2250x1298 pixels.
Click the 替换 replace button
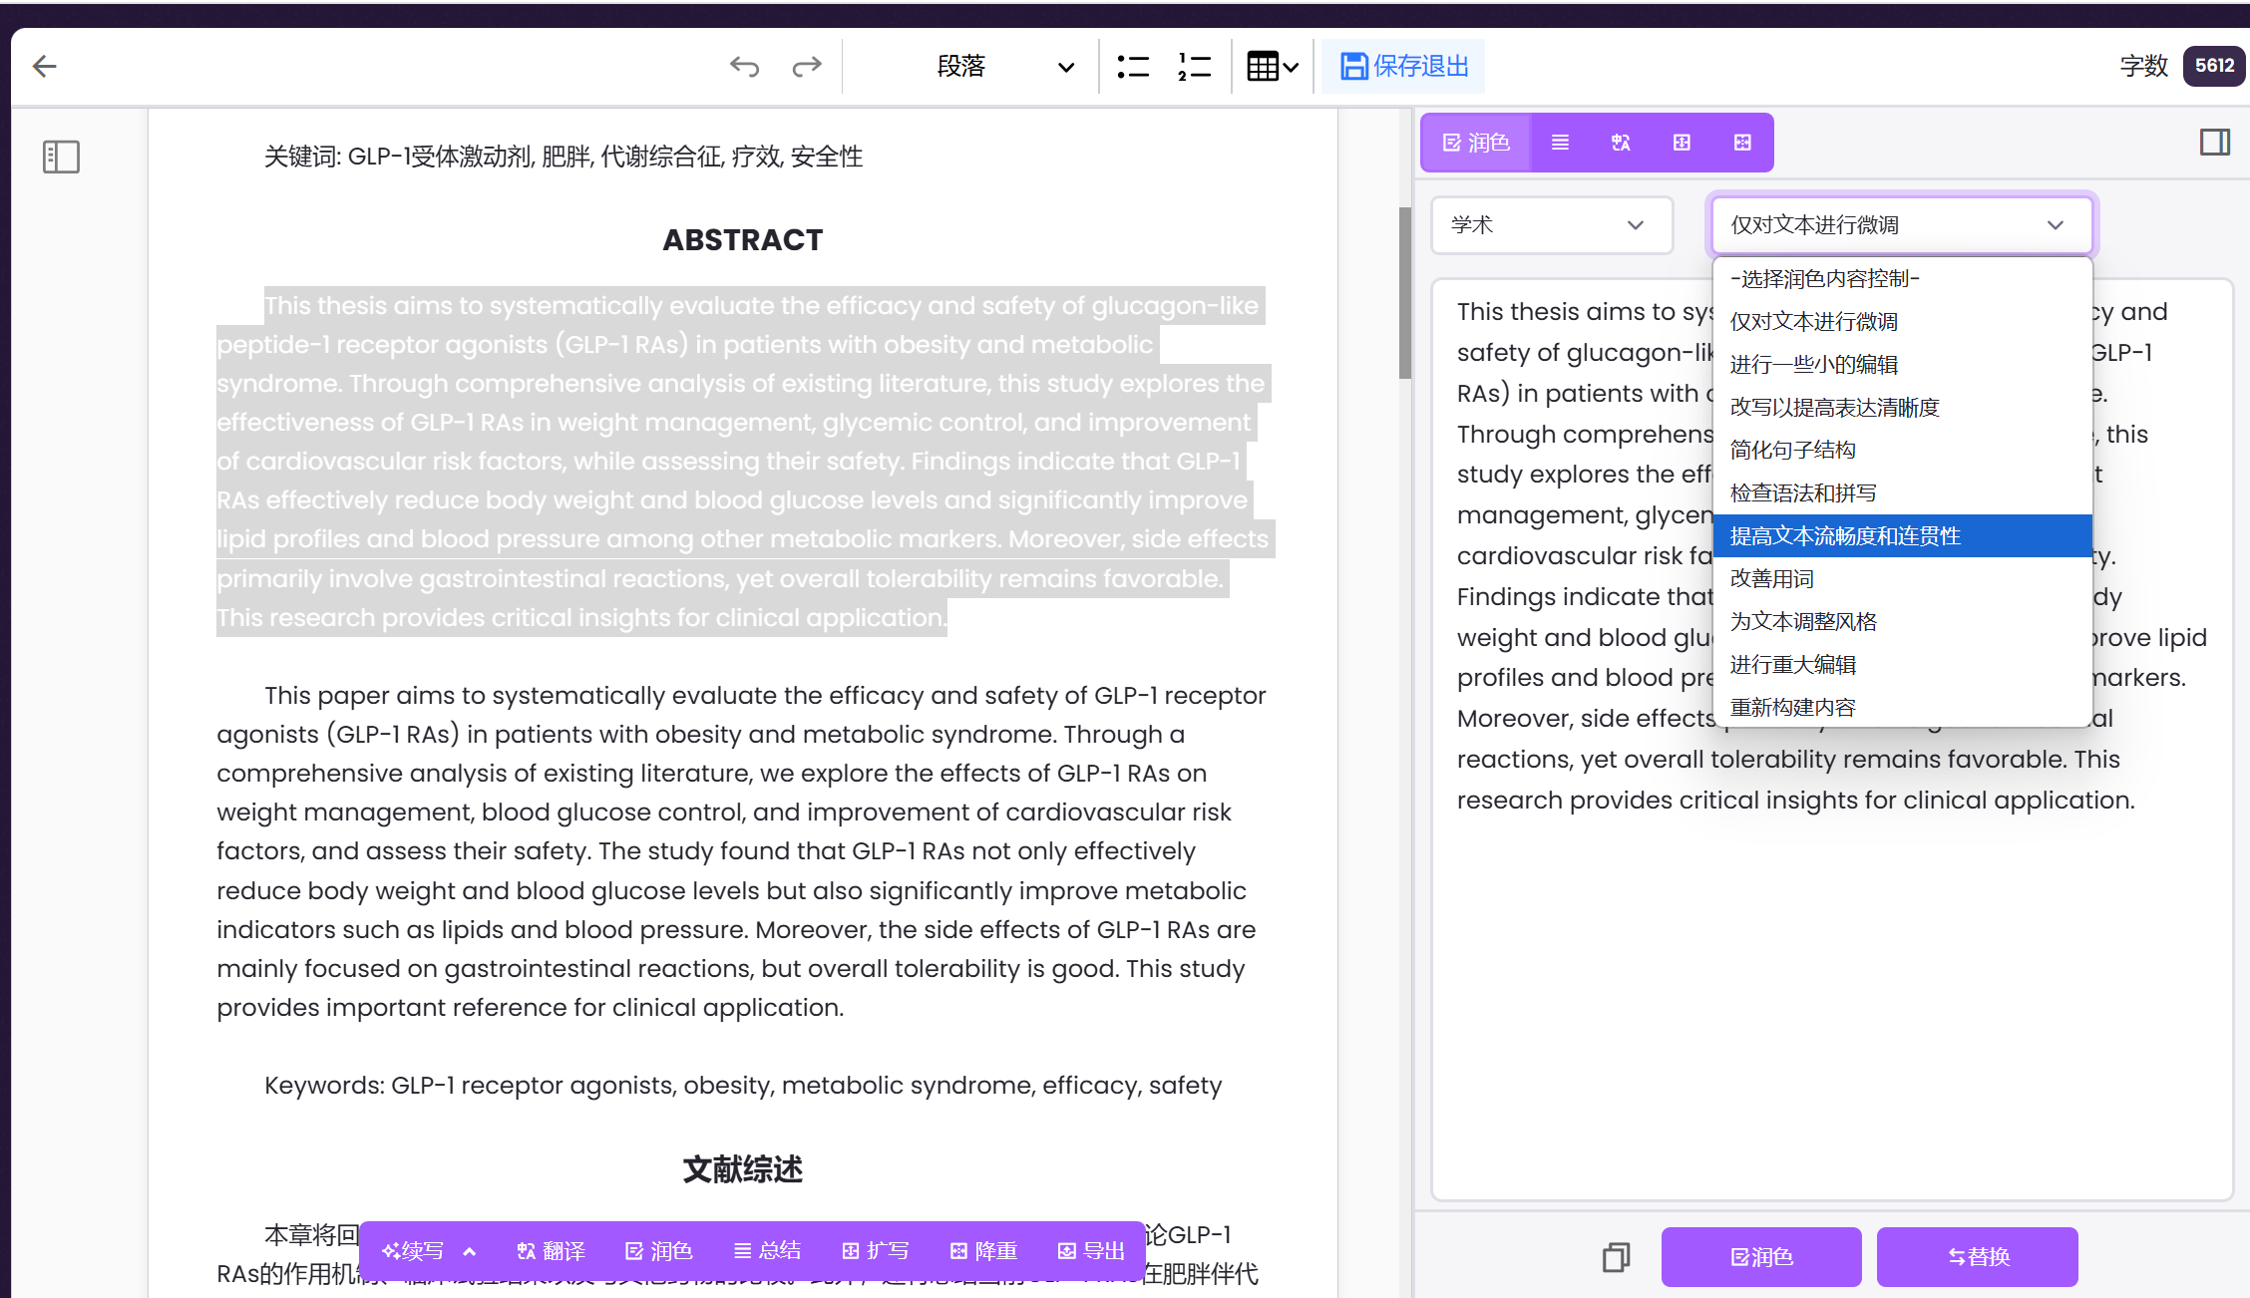(x=1977, y=1257)
